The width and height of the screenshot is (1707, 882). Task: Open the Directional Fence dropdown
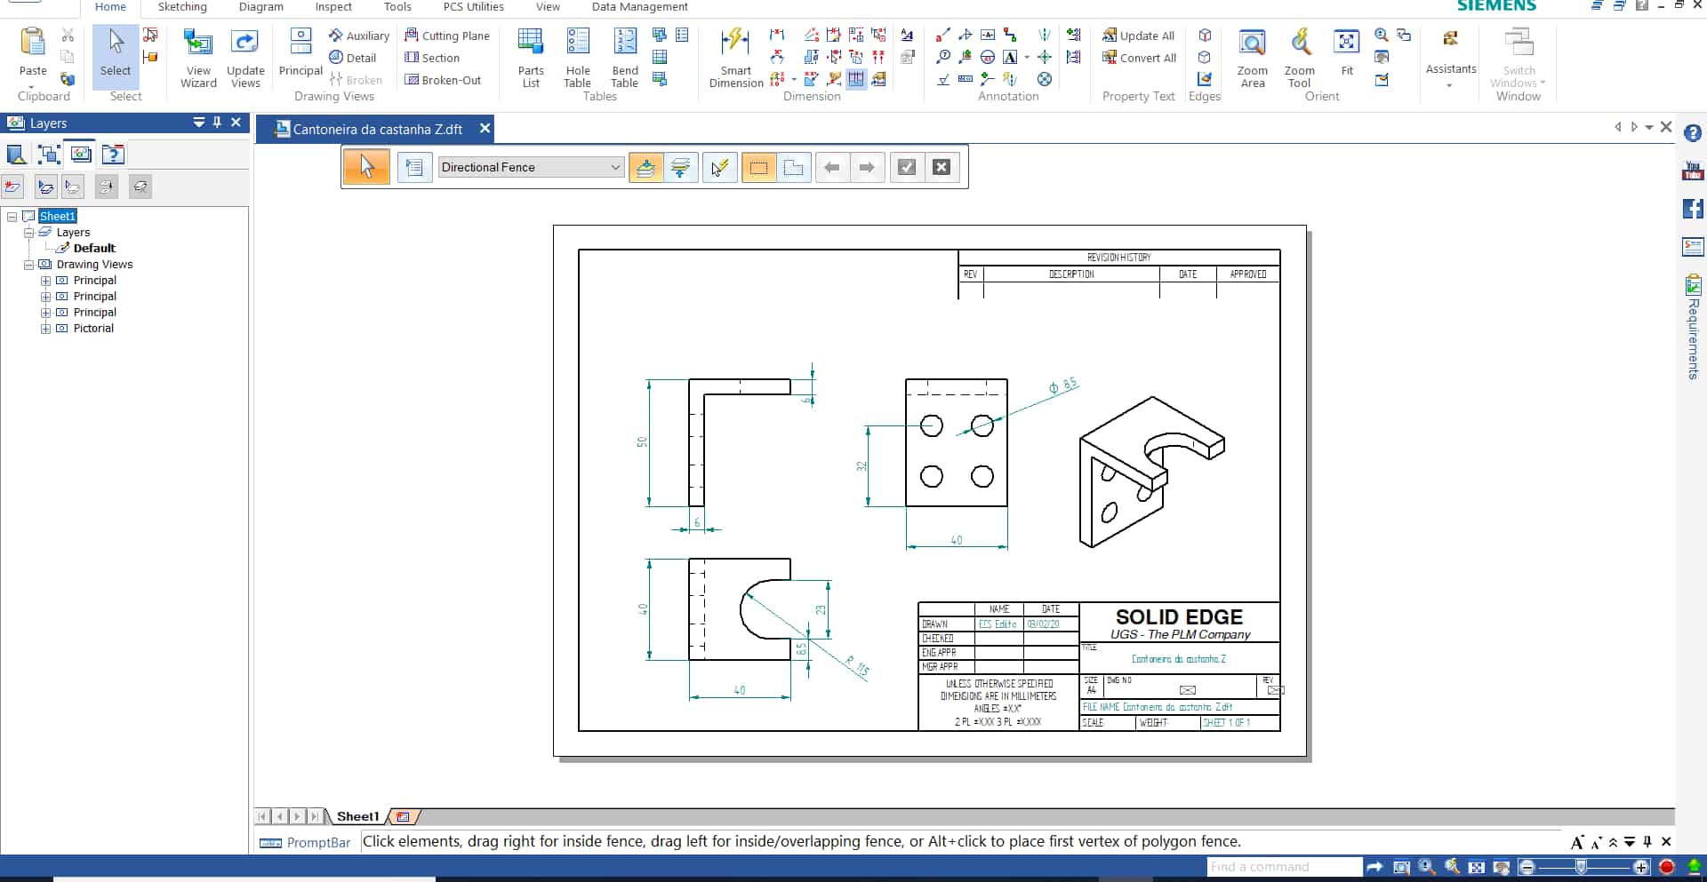615,167
